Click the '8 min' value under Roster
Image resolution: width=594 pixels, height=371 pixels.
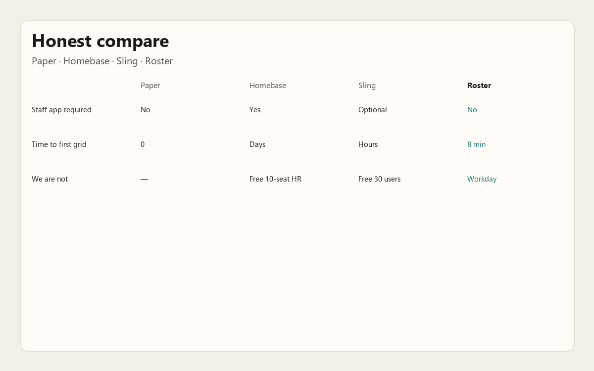pyautogui.click(x=476, y=144)
